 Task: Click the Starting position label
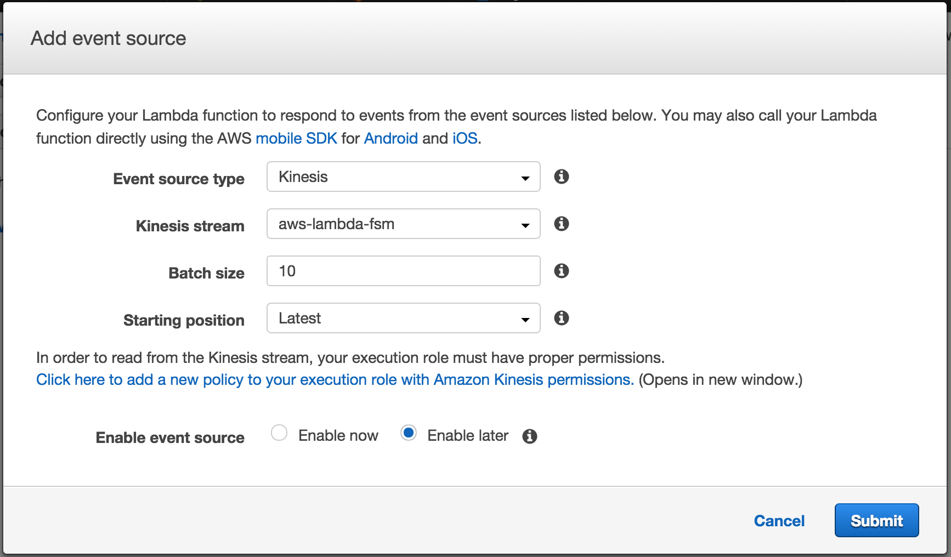tap(184, 320)
